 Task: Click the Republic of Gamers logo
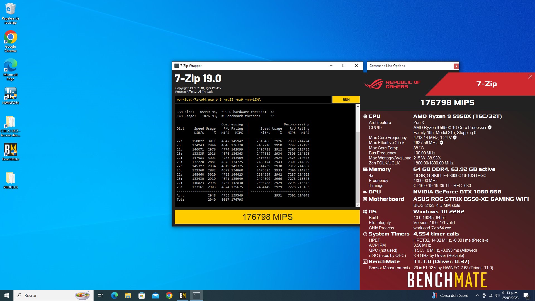pos(392,84)
